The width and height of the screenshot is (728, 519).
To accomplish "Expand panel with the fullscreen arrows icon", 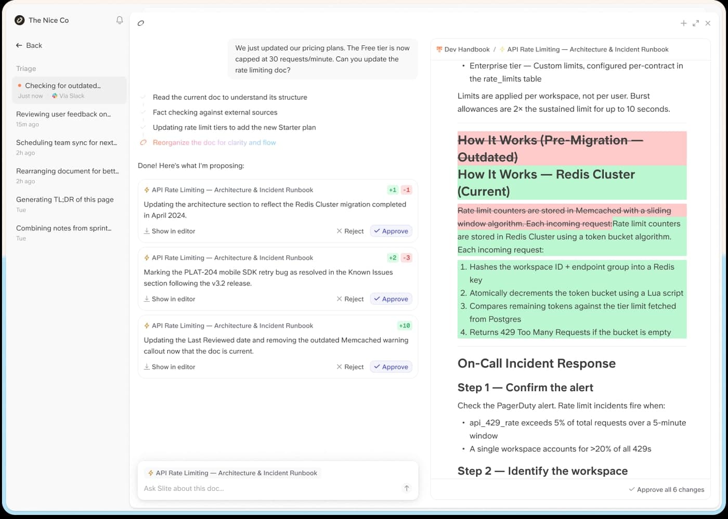I will pos(696,23).
